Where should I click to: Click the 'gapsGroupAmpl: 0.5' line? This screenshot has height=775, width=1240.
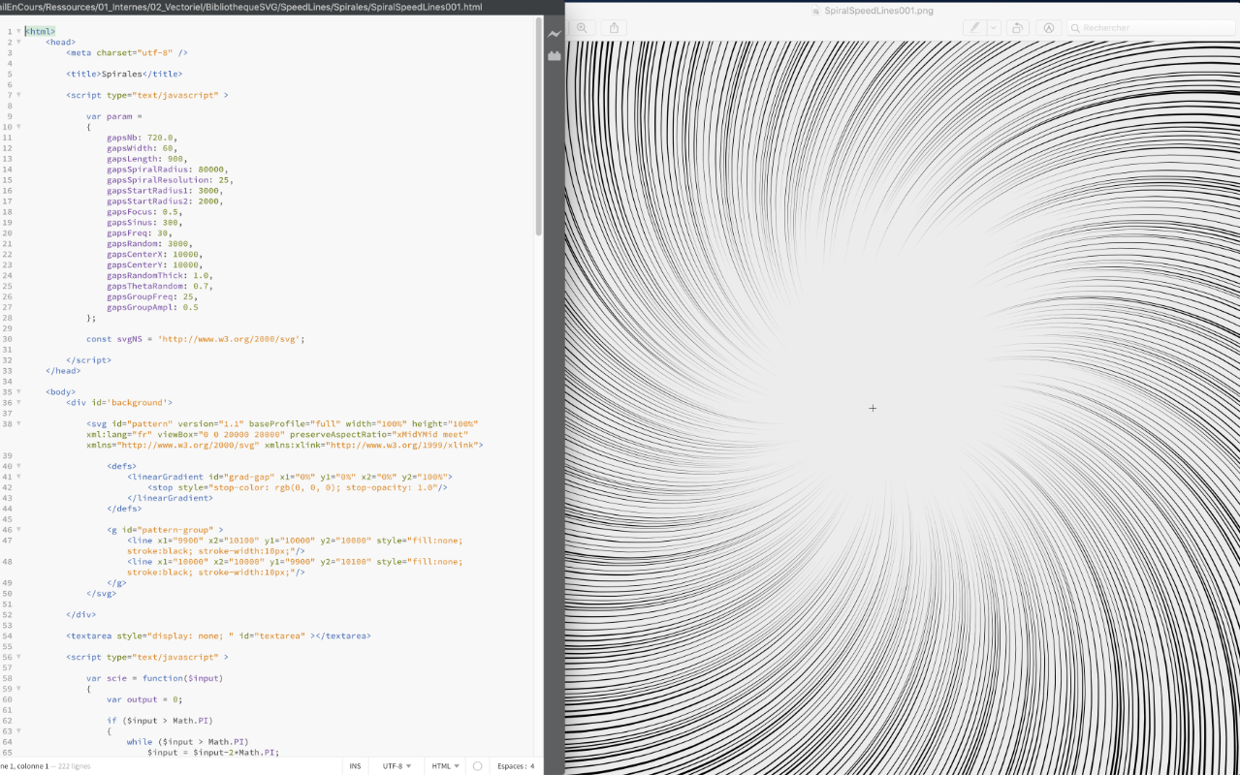pyautogui.click(x=153, y=308)
